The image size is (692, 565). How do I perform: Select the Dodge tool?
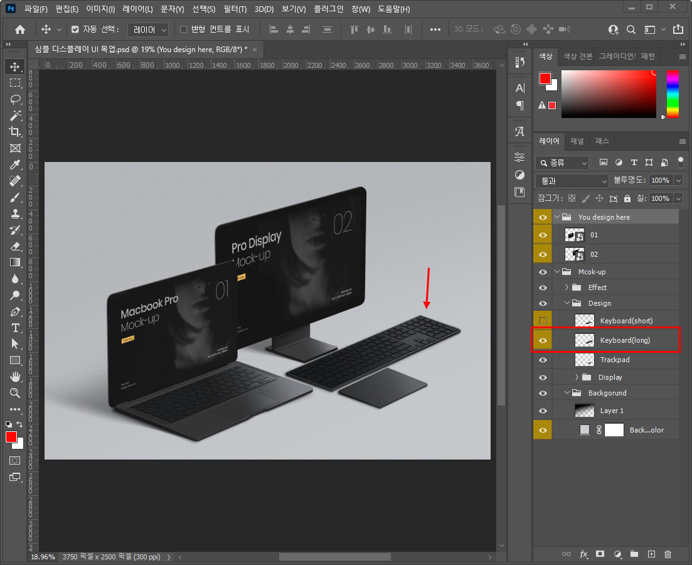click(x=15, y=295)
